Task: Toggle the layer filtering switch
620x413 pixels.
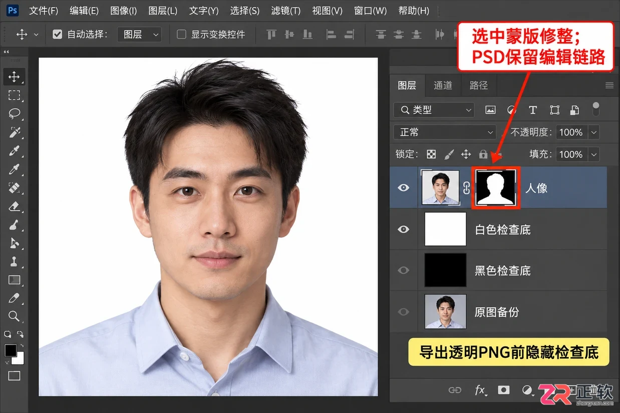Action: pyautogui.click(x=595, y=109)
